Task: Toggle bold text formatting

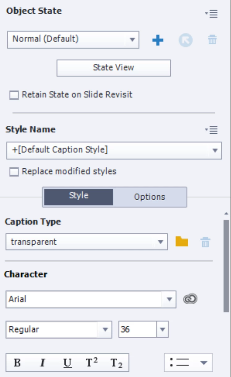Action: (x=18, y=362)
